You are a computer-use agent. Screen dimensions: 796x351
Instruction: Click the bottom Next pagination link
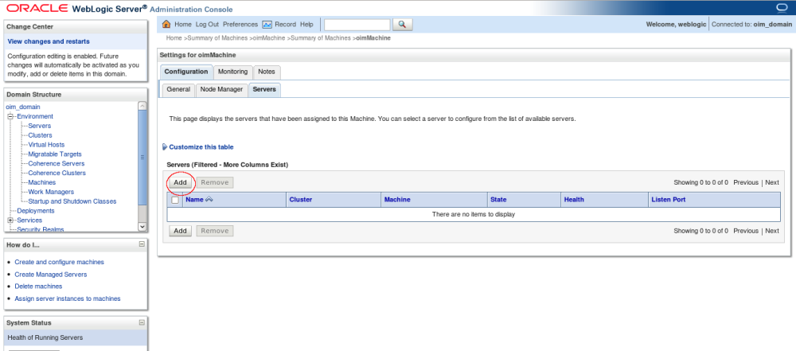pos(772,231)
